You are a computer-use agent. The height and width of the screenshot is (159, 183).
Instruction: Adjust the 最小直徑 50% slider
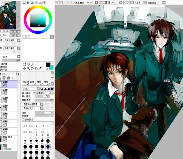43,96
